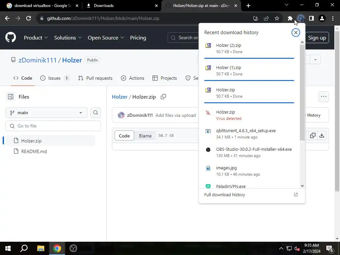Open the Holzer (2).zip download entry
This screenshot has width=340, height=255.
[249, 48]
